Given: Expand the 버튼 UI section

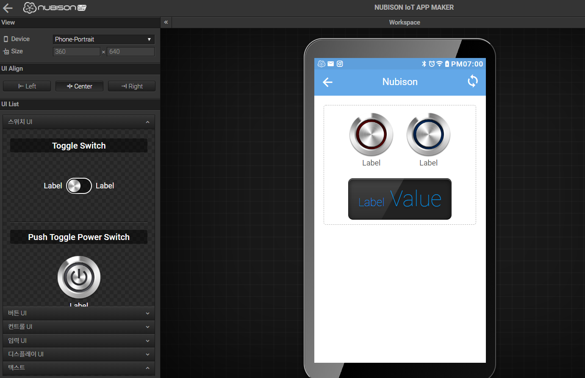Looking at the screenshot, I should click(79, 313).
